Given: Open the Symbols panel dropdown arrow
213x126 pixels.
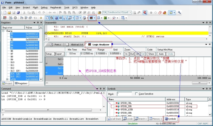Looking at the screenshot, I should coord(203,89).
